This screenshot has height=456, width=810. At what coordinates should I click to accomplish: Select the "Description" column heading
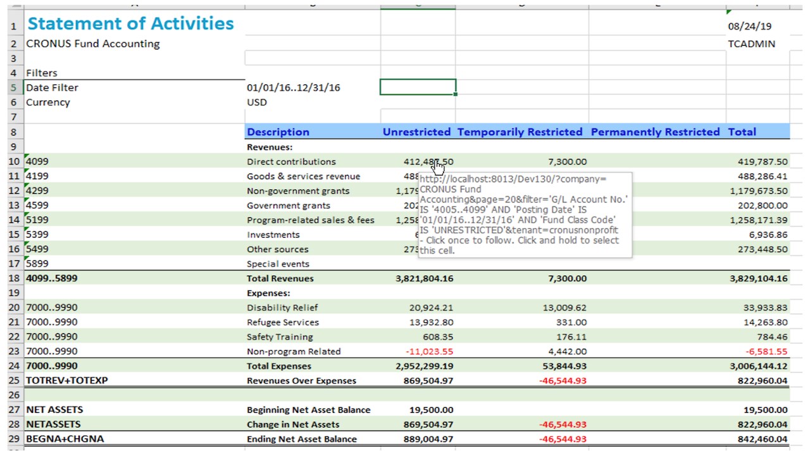click(x=278, y=132)
